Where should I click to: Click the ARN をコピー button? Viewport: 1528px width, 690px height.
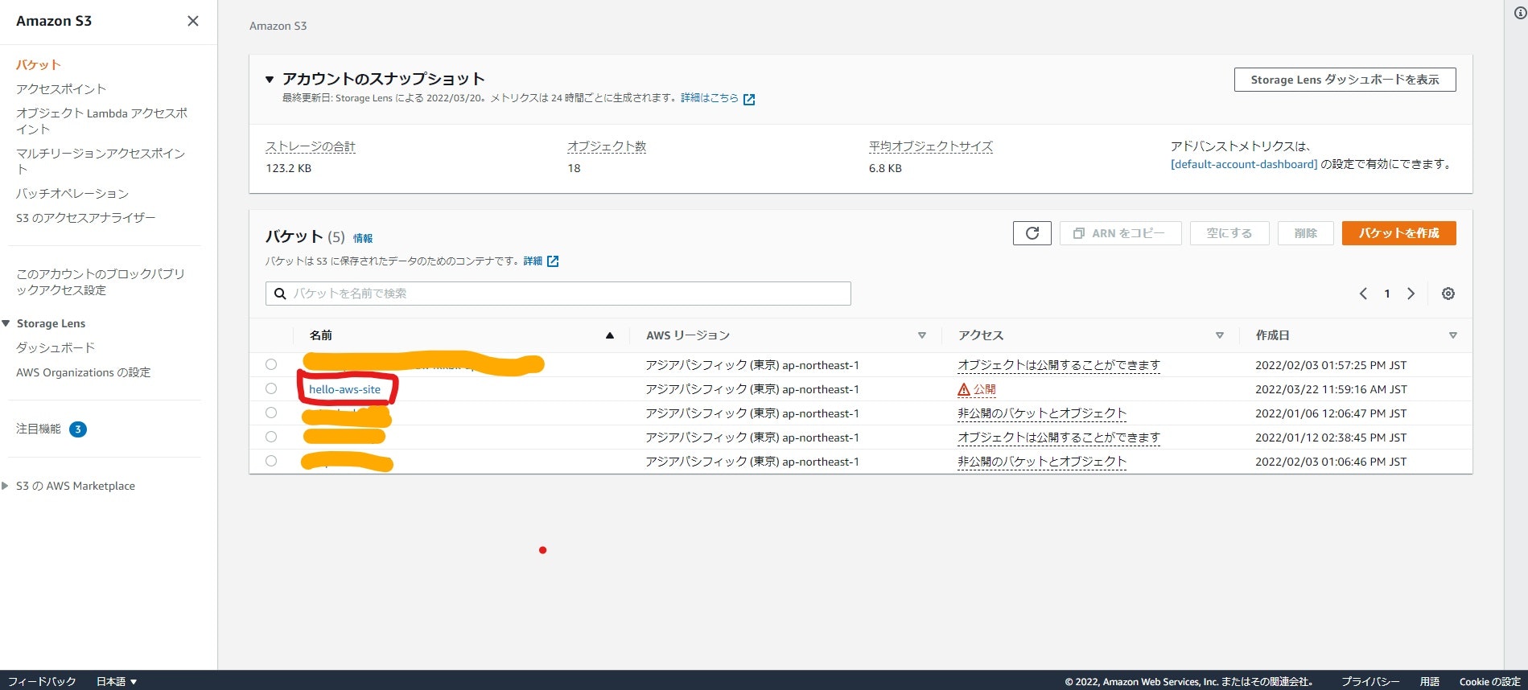1120,233
